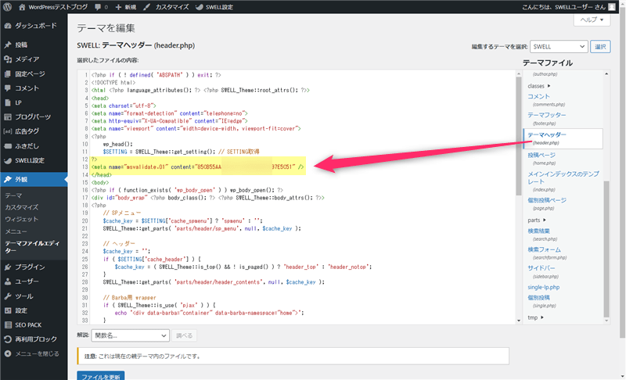Click the WordPressテストブログ site name
The image size is (626, 380).
(58, 7)
